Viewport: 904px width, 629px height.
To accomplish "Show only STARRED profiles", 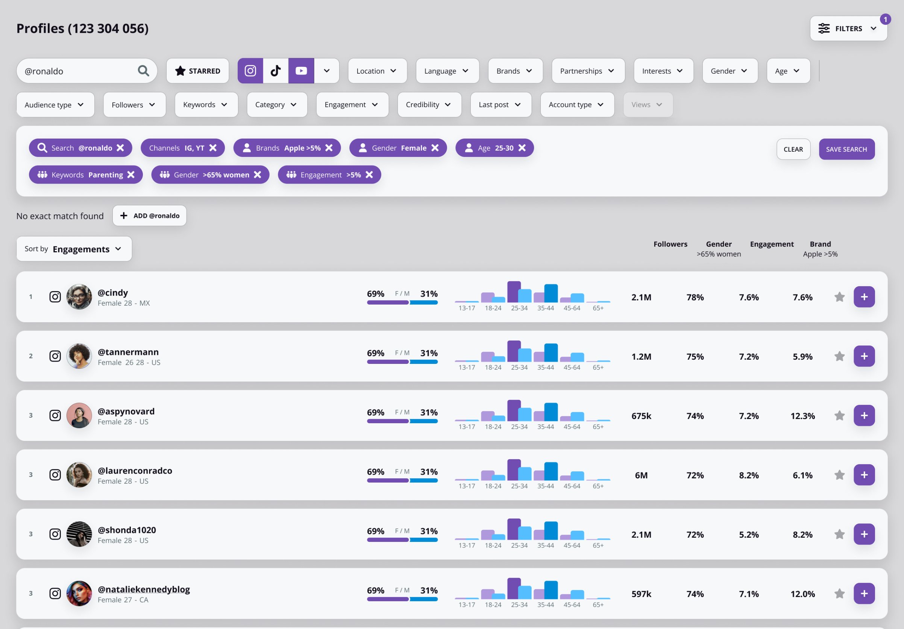I will pos(198,71).
